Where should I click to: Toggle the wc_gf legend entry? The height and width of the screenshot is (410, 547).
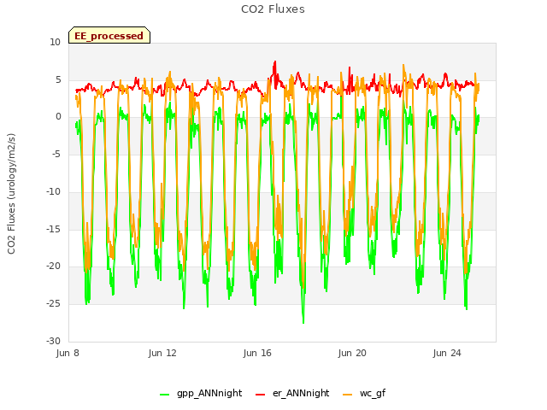point(364,393)
